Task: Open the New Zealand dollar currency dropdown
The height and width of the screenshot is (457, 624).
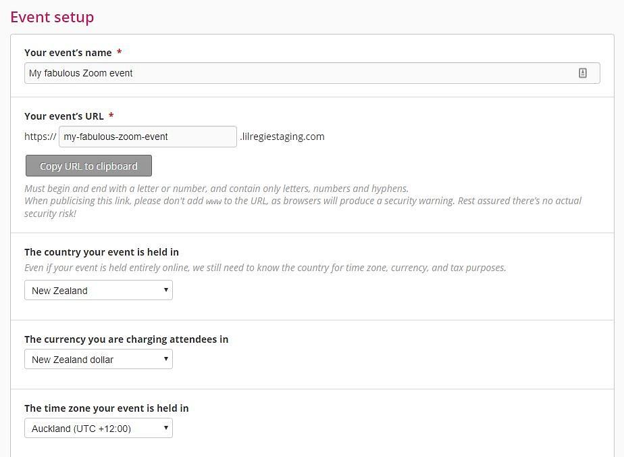Action: pos(99,359)
